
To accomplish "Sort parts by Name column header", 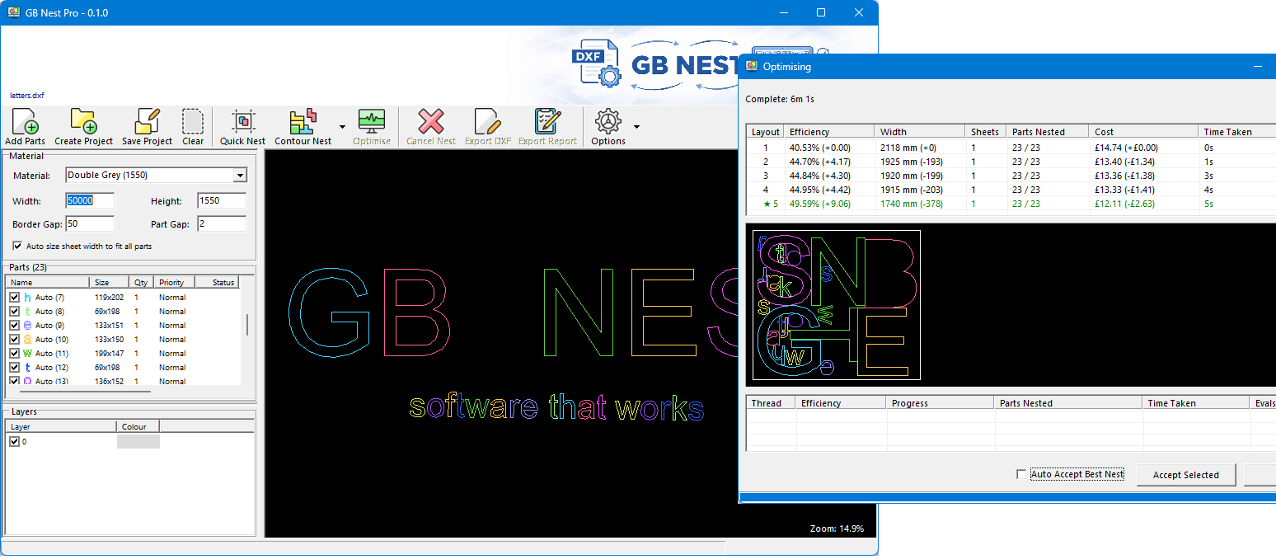I will tap(49, 282).
